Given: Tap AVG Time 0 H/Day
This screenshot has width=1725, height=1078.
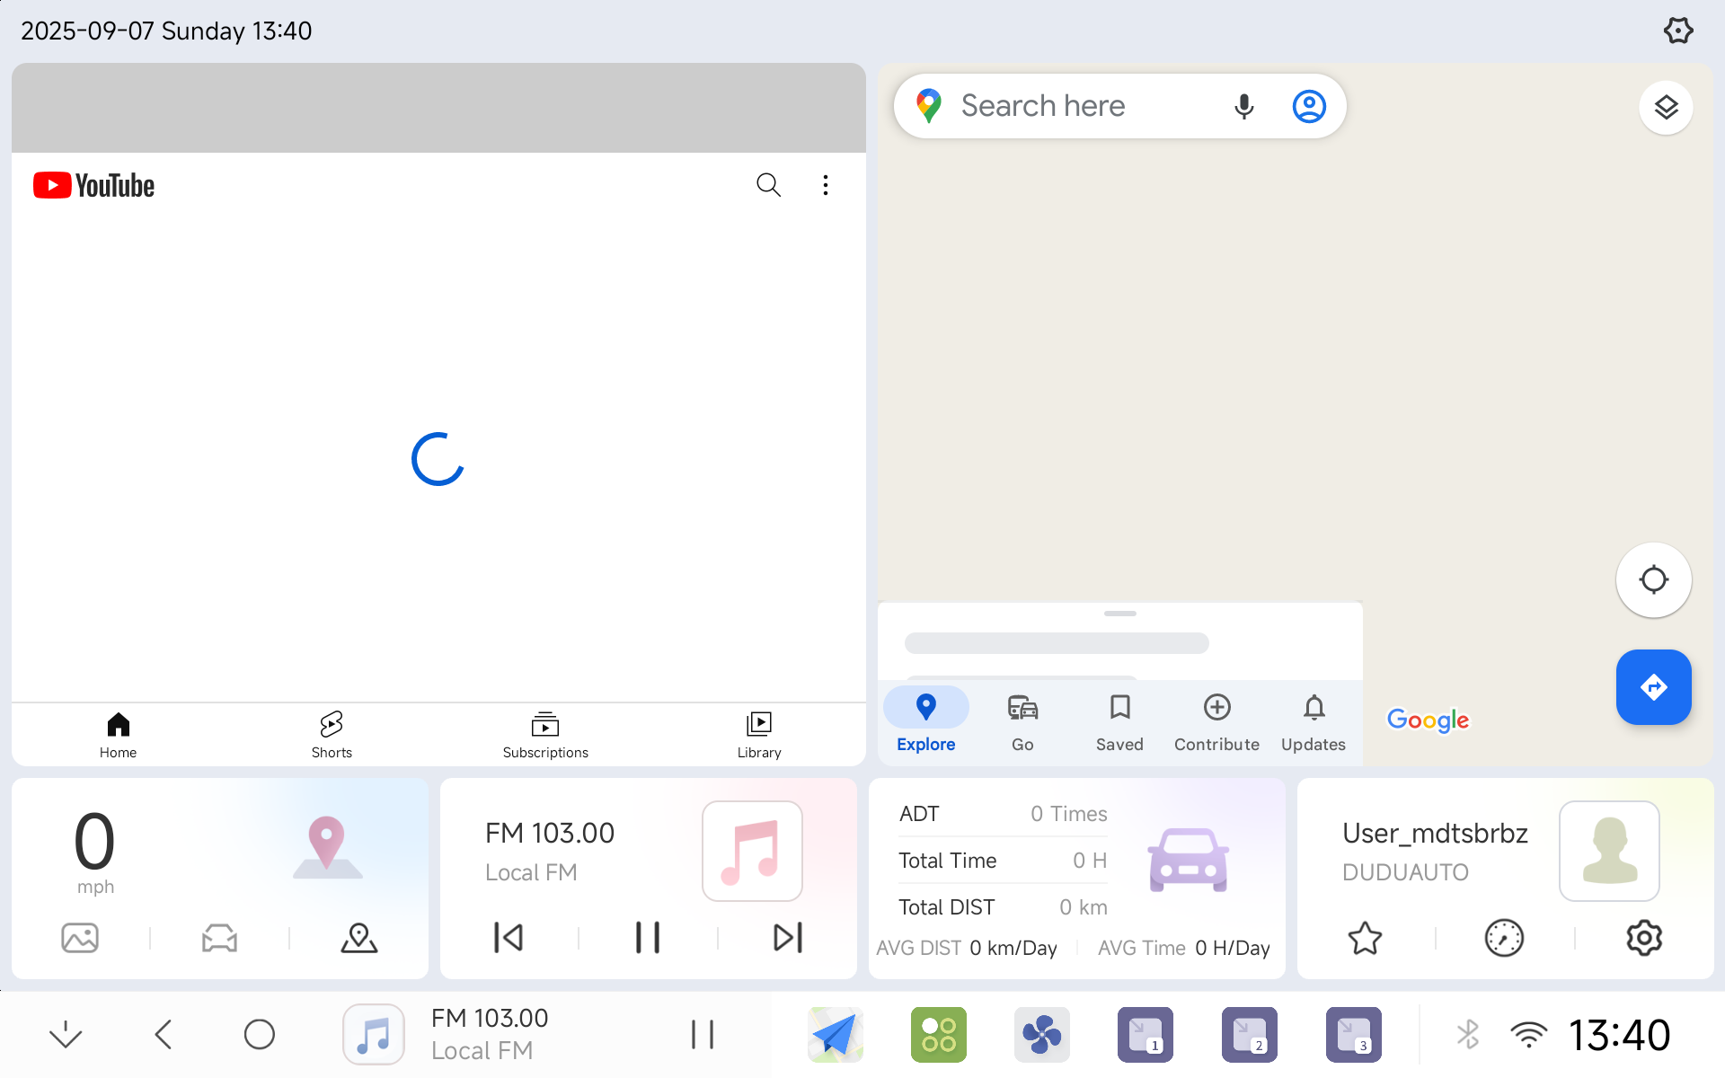Looking at the screenshot, I should (x=1184, y=948).
